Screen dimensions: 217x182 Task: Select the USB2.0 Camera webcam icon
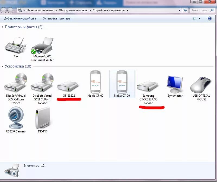point(16,118)
